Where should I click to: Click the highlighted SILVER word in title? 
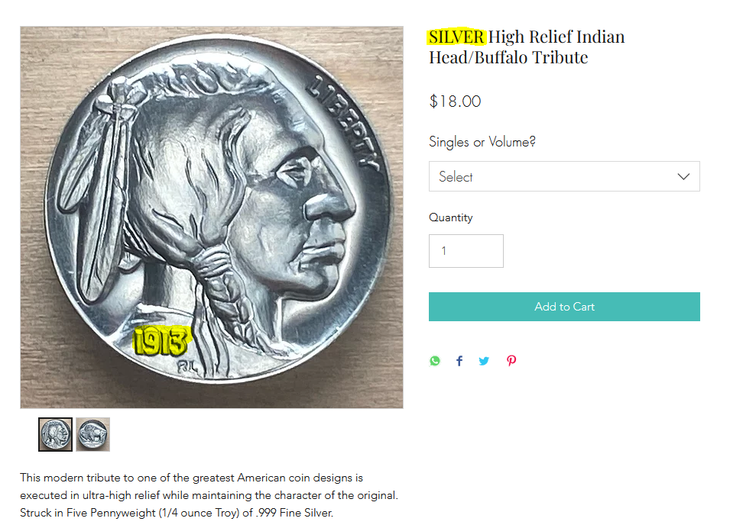(x=456, y=37)
